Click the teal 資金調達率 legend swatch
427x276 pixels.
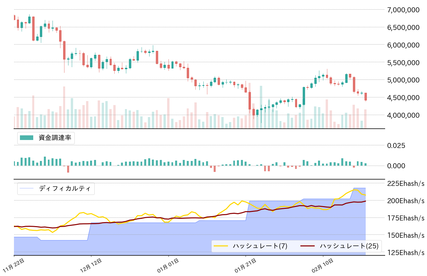(x=27, y=138)
